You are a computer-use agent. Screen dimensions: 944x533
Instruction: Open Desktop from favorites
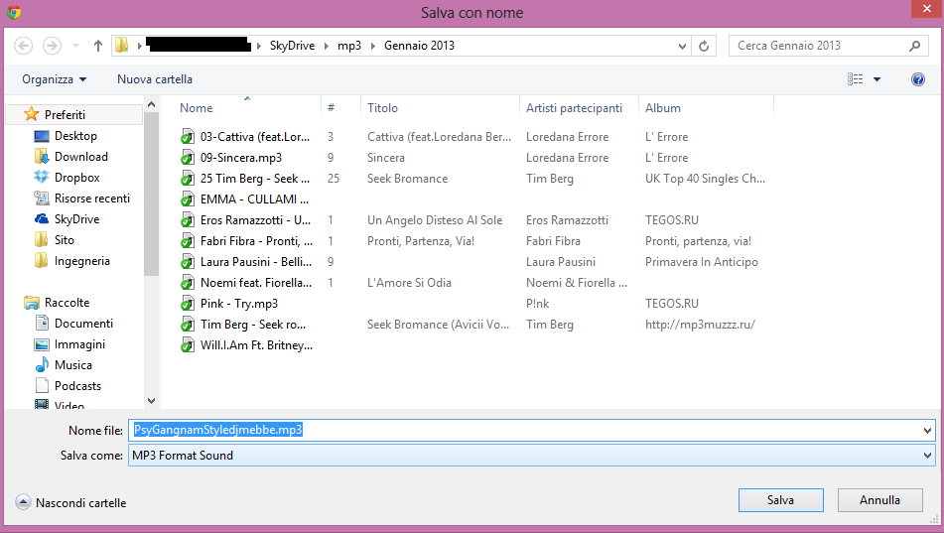pos(75,136)
